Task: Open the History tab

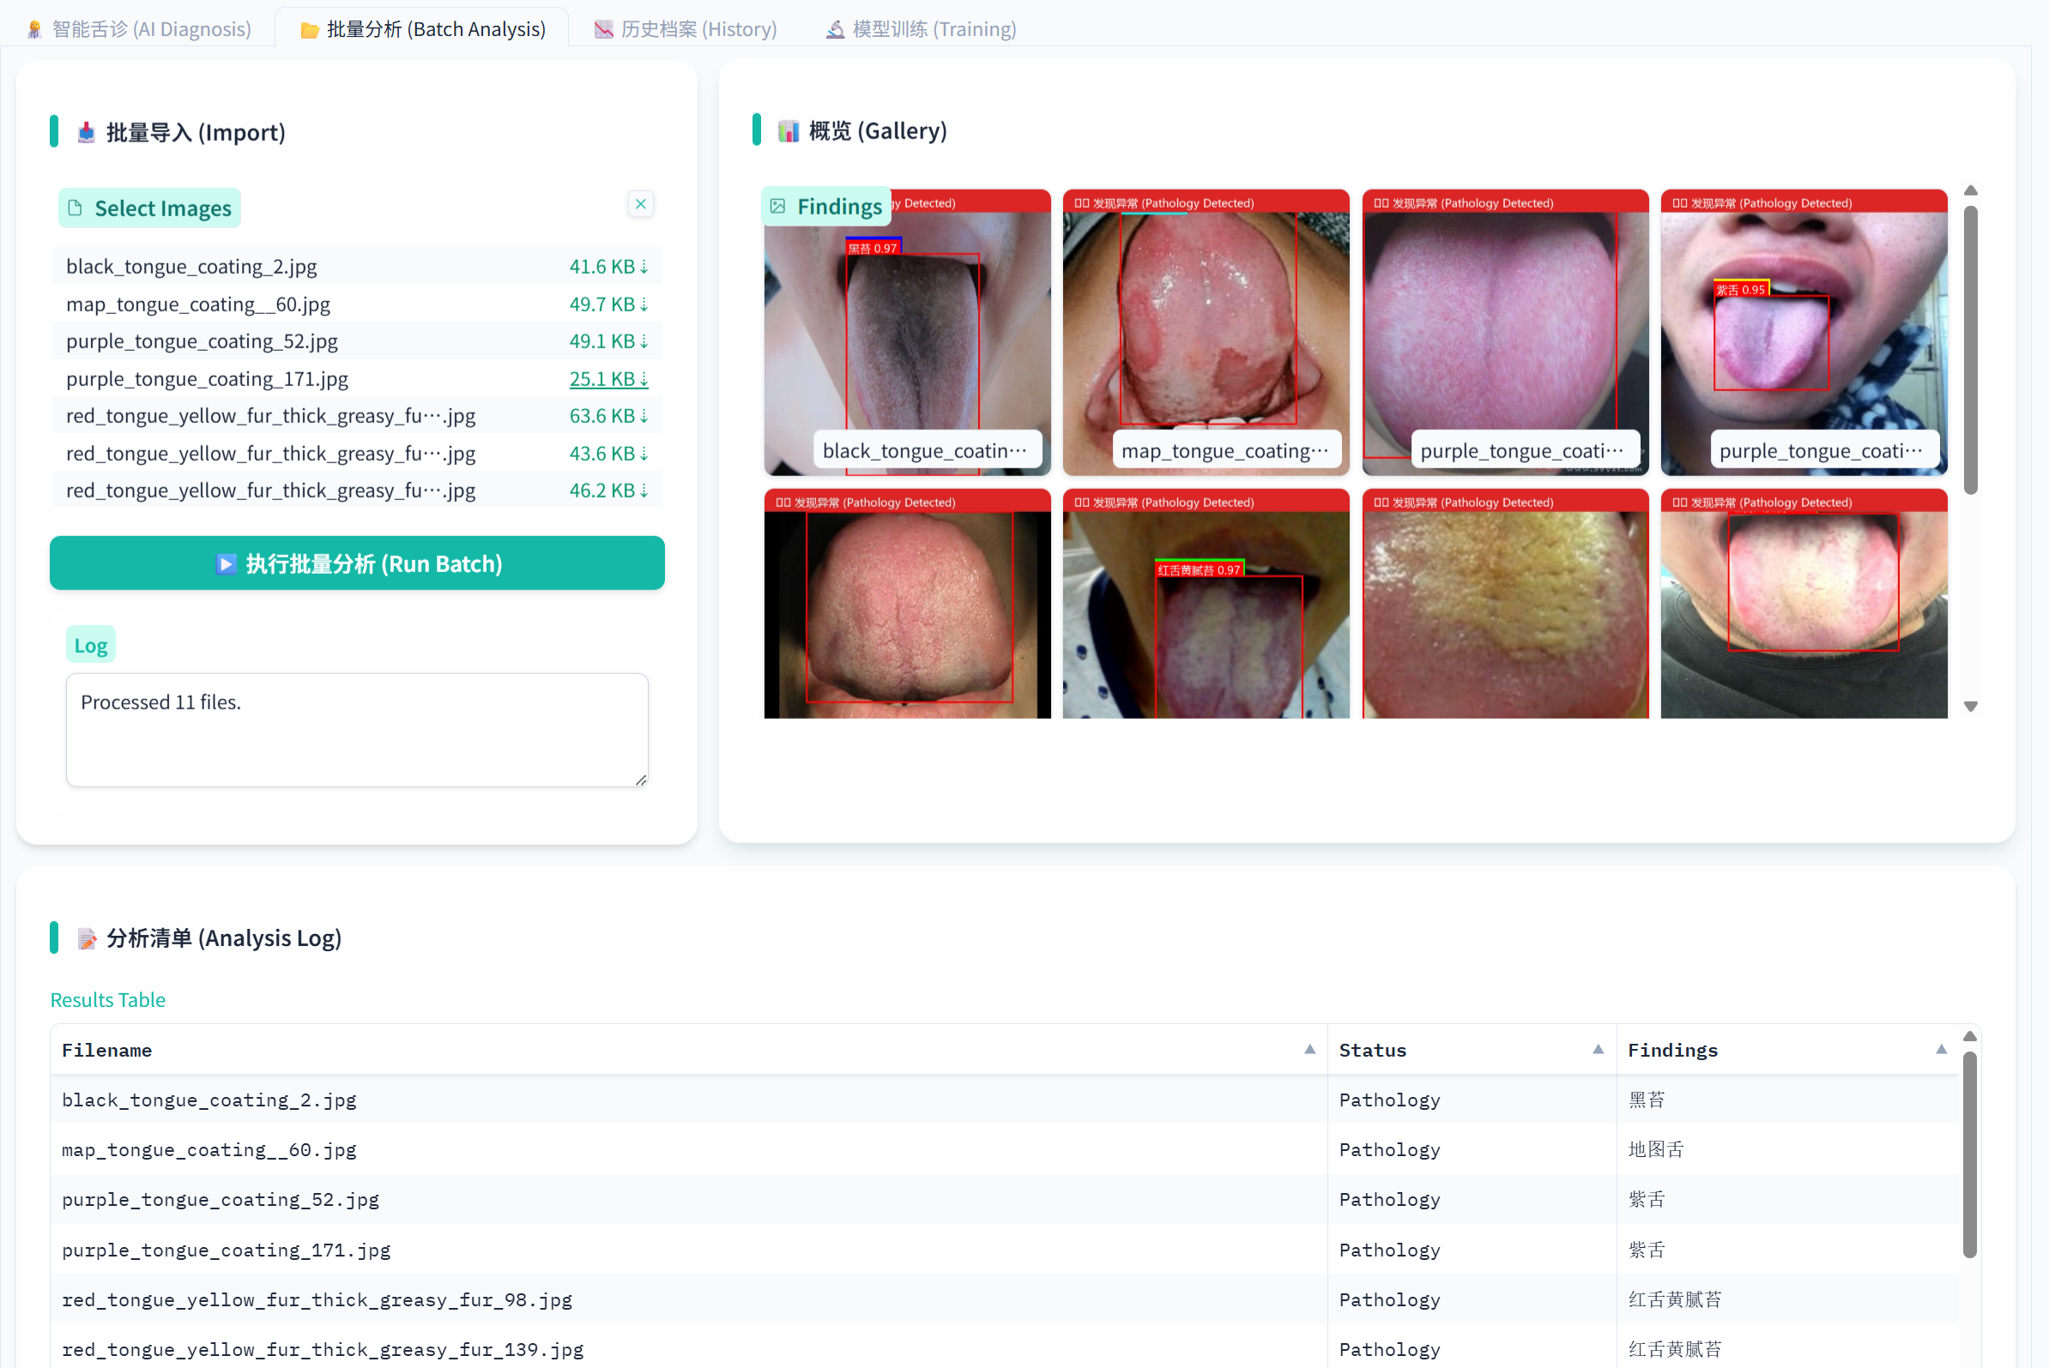Action: pyautogui.click(x=686, y=29)
